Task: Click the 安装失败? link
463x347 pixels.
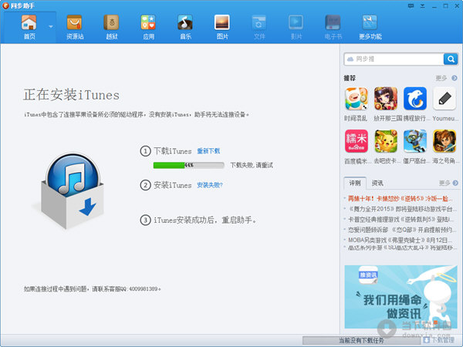Action: [x=210, y=185]
